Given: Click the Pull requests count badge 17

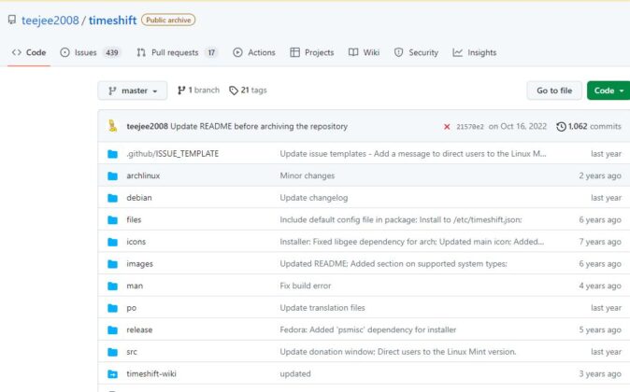Looking at the screenshot, I should click(x=211, y=52).
